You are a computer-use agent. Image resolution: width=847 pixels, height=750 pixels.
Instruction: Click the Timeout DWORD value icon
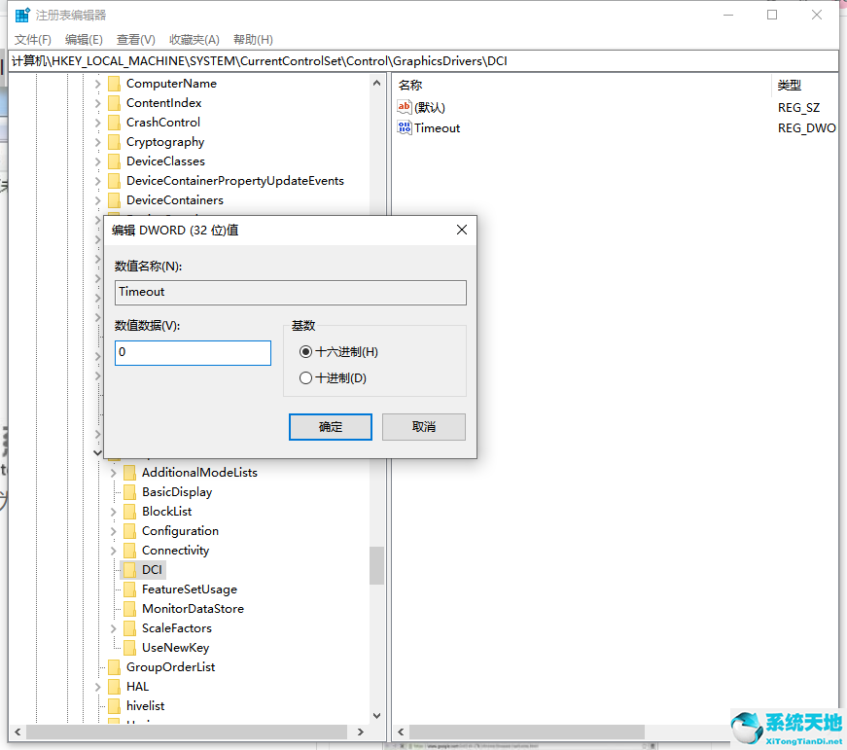tap(405, 127)
